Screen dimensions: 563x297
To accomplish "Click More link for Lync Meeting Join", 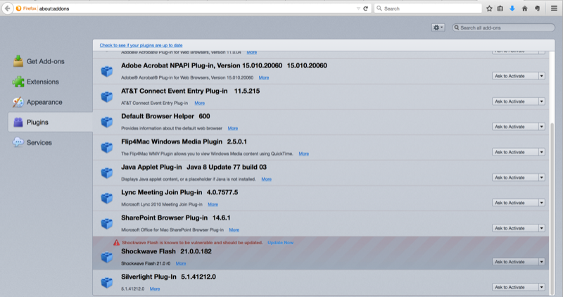I will coord(213,204).
